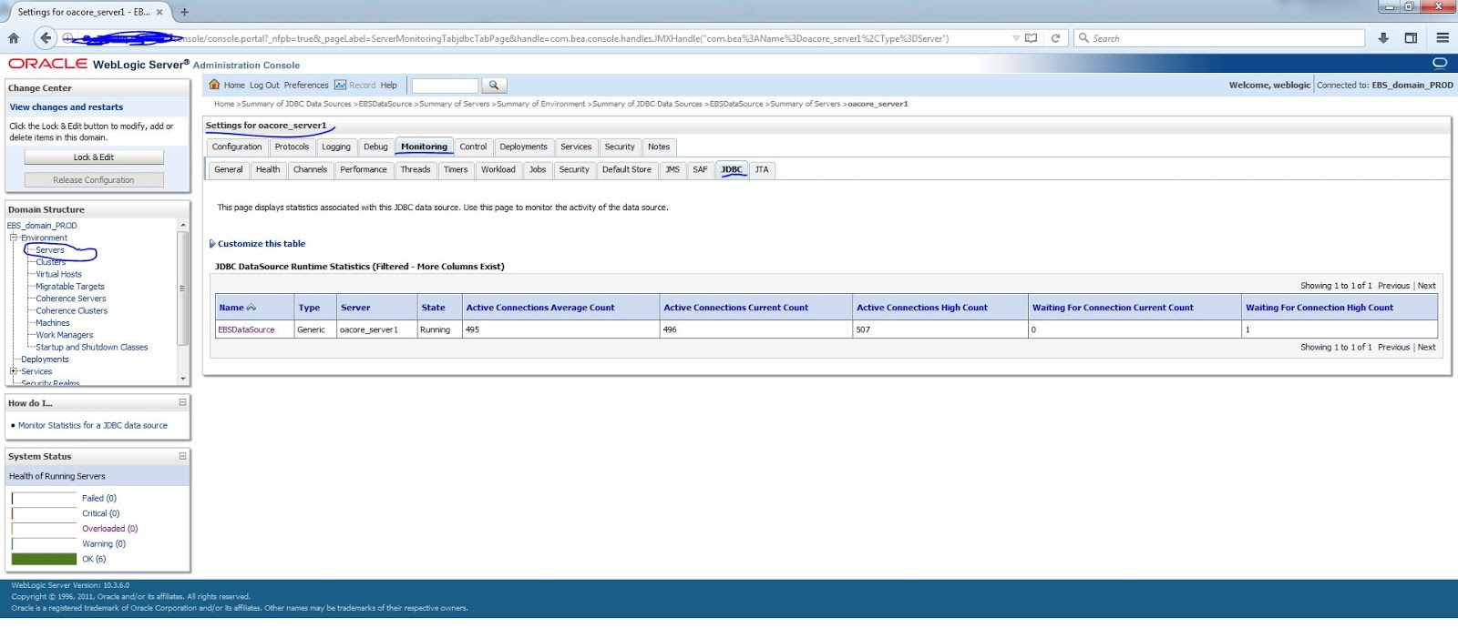Image resolution: width=1458 pixels, height=628 pixels.
Task: Open the browser downloads arrow icon
Action: 1383,38
